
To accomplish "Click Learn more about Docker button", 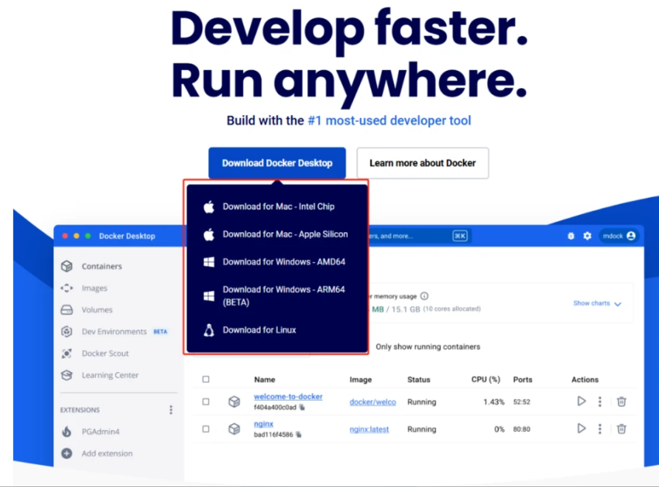I will pos(423,163).
